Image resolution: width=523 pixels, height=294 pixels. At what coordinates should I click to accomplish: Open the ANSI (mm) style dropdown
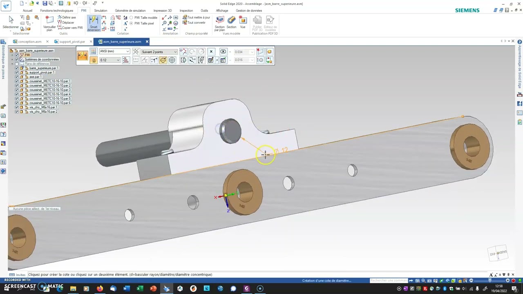point(114,51)
